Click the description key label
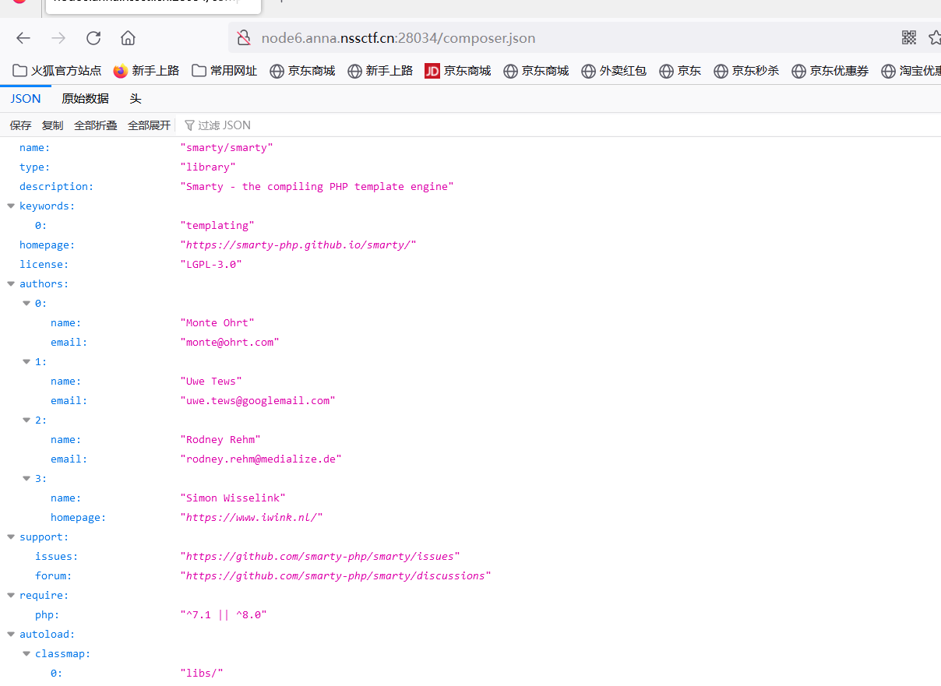Viewport: 941px width, 686px height. [x=56, y=187]
